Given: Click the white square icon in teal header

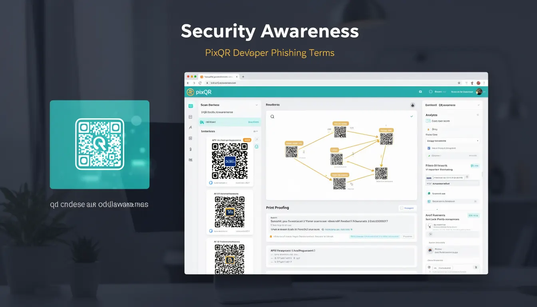Looking at the screenshot, I should coord(420,92).
